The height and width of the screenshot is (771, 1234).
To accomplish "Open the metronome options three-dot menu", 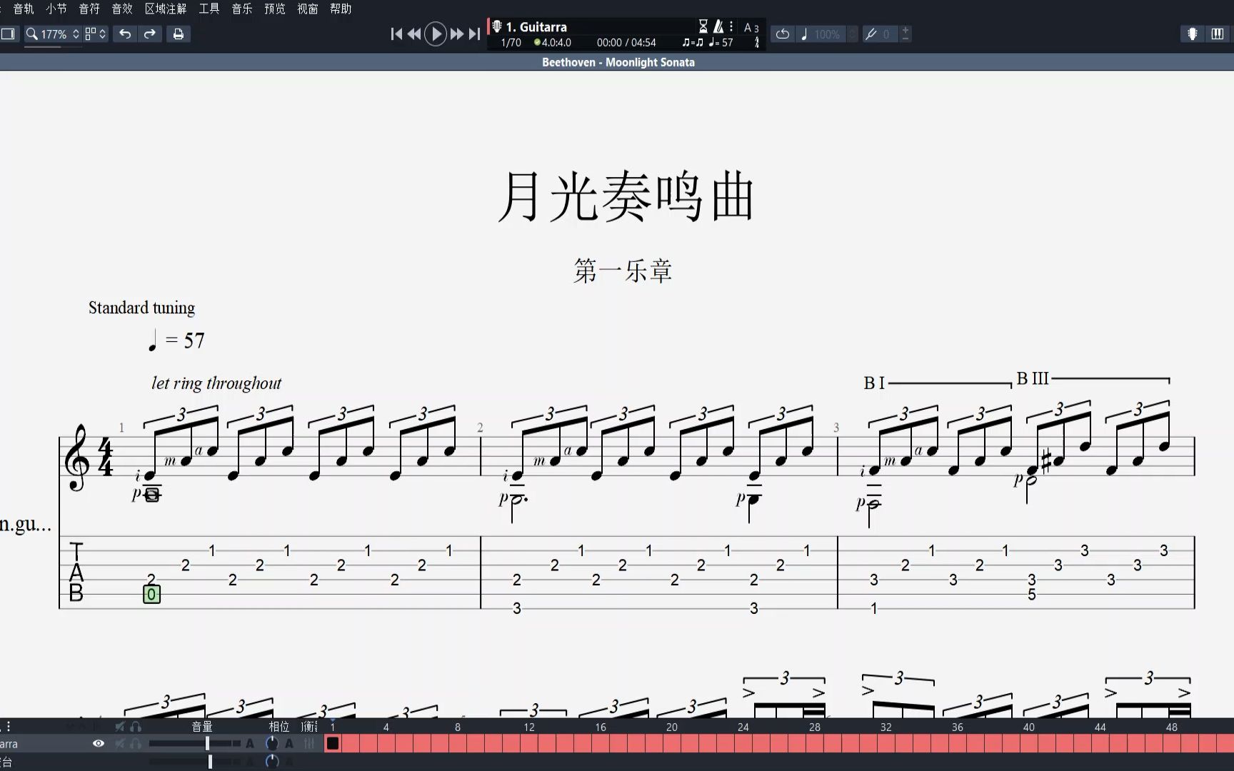I will pos(731,26).
